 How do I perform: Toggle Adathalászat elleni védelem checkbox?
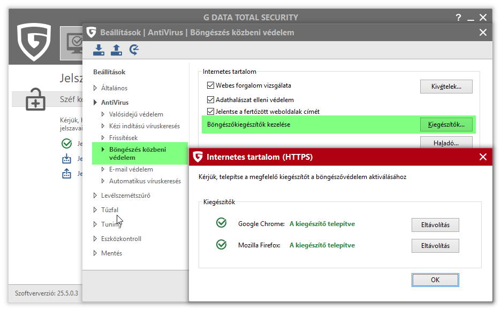click(210, 100)
